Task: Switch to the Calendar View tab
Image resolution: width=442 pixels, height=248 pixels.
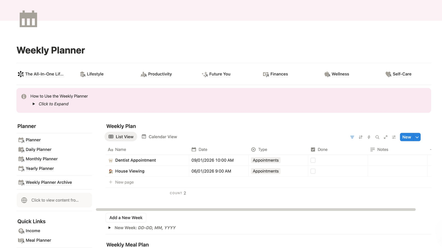Action: click(159, 137)
